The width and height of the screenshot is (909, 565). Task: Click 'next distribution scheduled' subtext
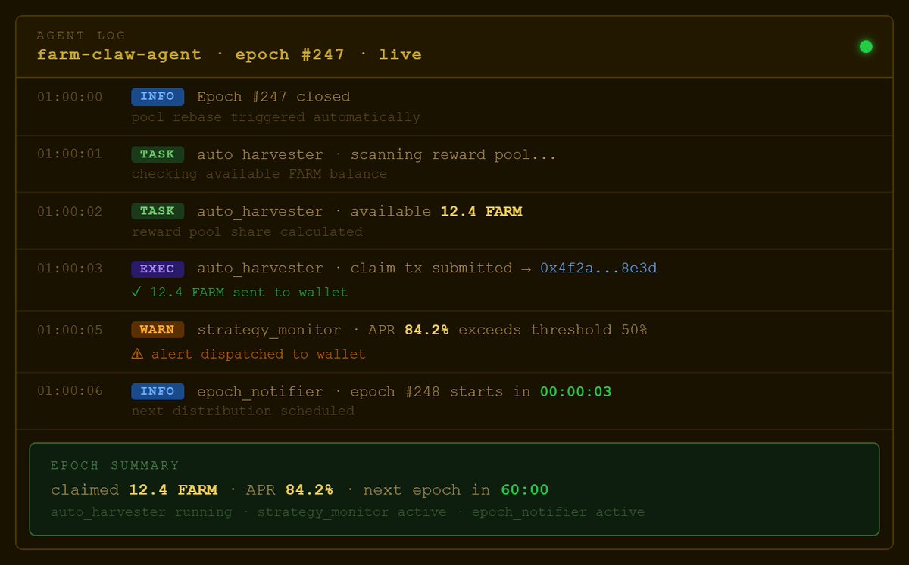(242, 411)
